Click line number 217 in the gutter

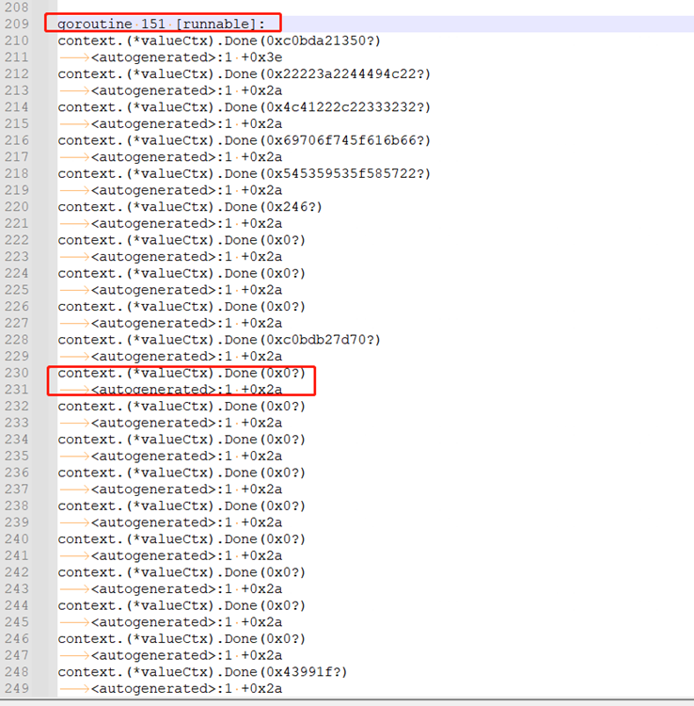(17, 157)
